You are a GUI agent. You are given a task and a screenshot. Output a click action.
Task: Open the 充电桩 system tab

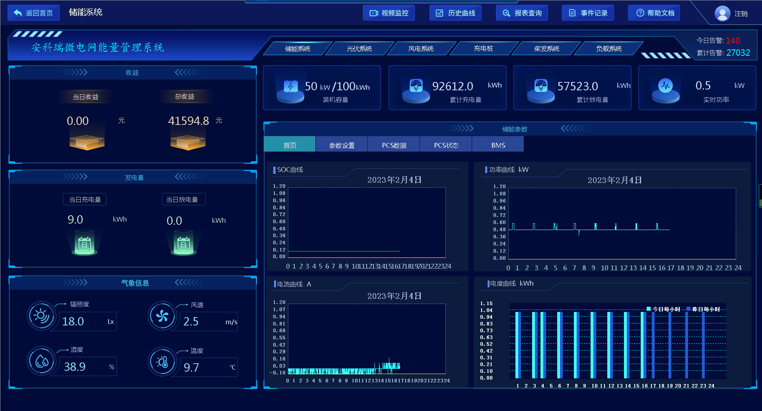click(483, 49)
